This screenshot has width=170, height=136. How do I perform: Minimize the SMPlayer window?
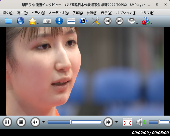tap(149, 5)
